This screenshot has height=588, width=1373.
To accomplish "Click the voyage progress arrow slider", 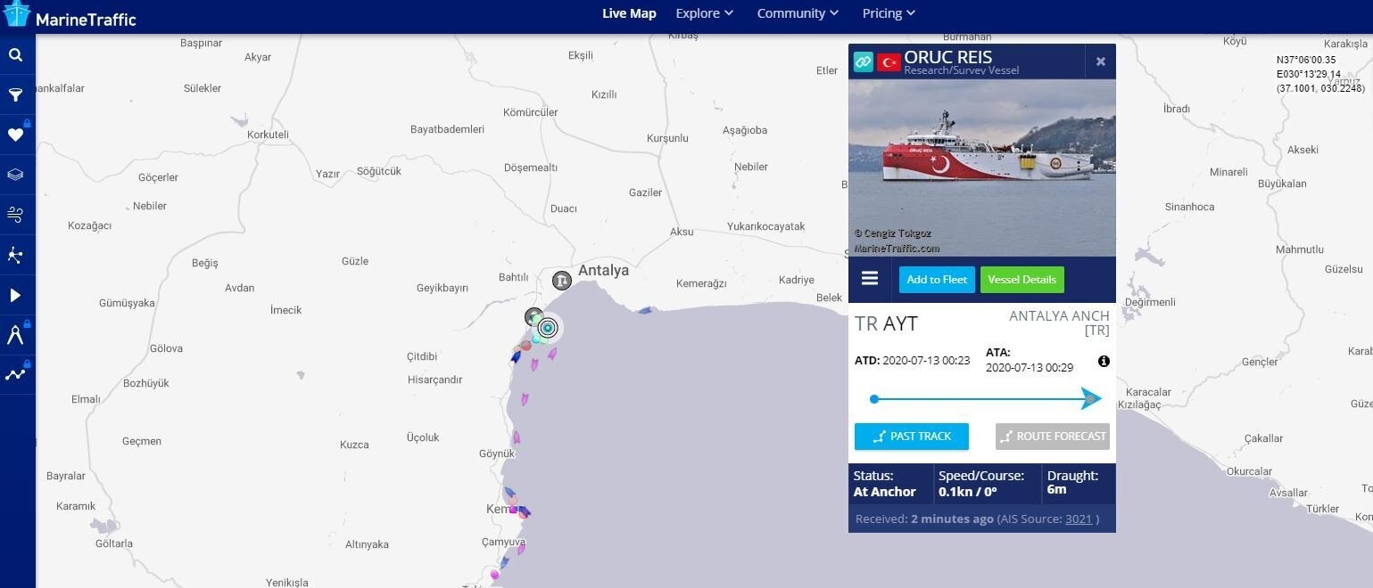I will (1090, 398).
